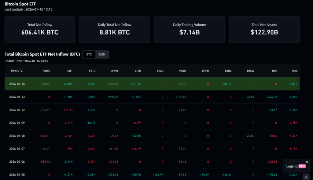Click the scroll-to-top chevron arrow
The height and width of the screenshot is (180, 313).
coord(306,177)
